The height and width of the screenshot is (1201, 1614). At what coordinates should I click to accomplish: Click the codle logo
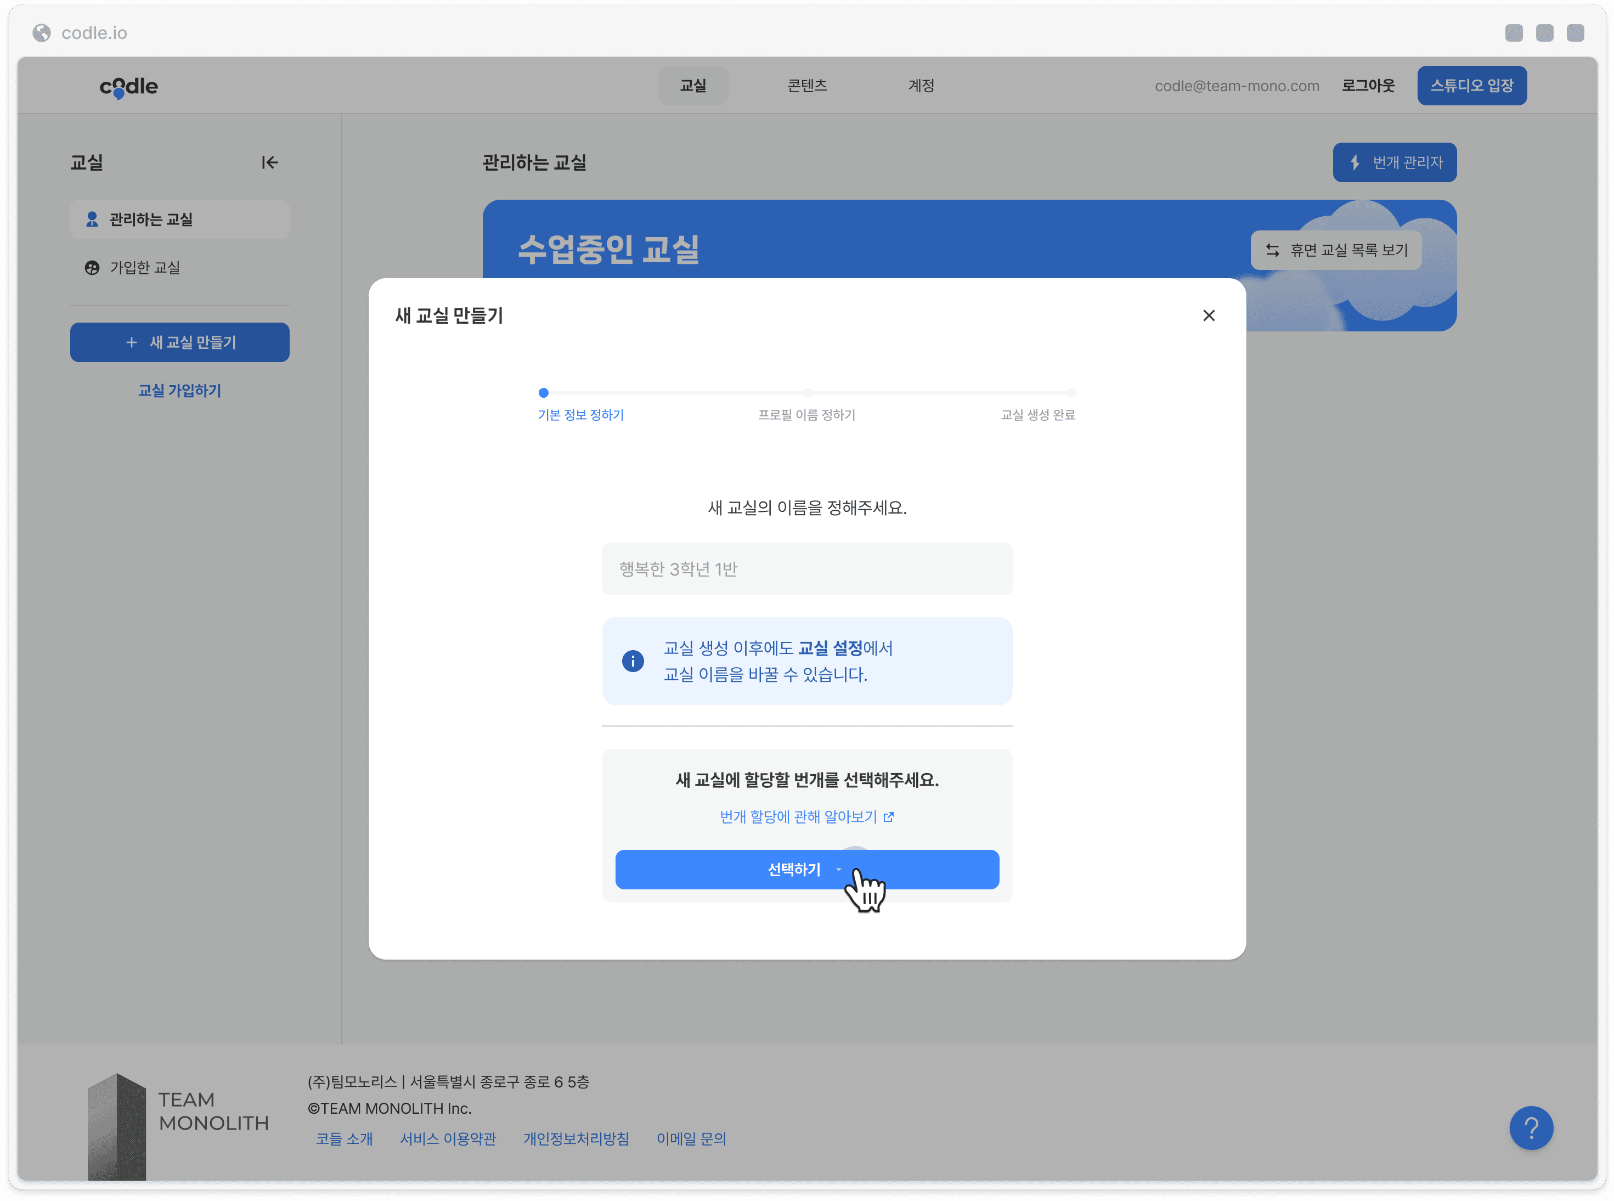[129, 87]
